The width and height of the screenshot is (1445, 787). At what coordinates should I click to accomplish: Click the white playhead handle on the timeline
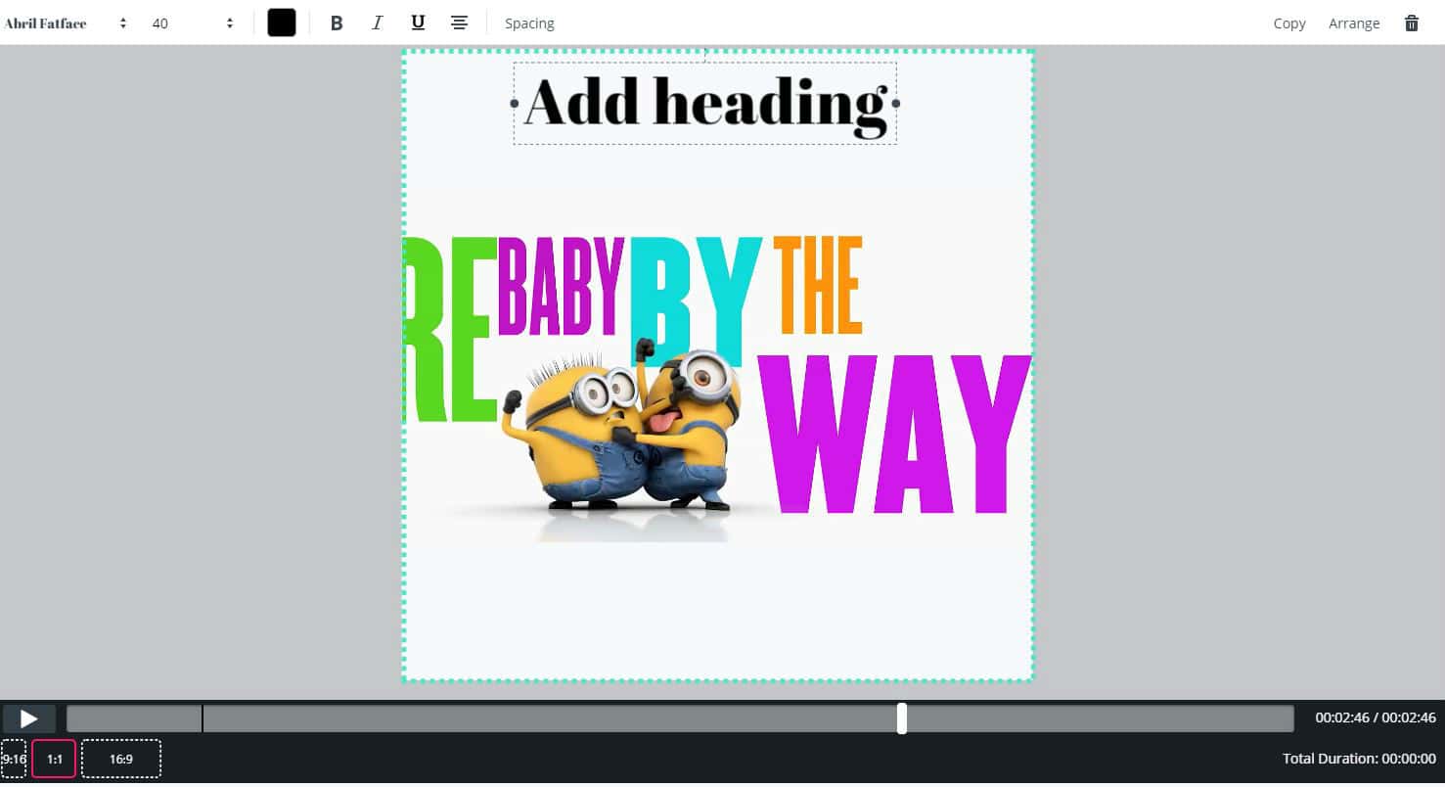[x=902, y=718]
